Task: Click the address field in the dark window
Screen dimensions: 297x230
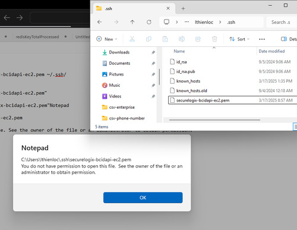Action: pos(60,18)
